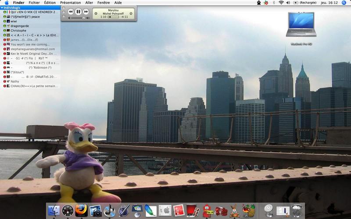
Task: Select contact A-l-i-C-e La tEnt
Action: [x=30, y=35]
